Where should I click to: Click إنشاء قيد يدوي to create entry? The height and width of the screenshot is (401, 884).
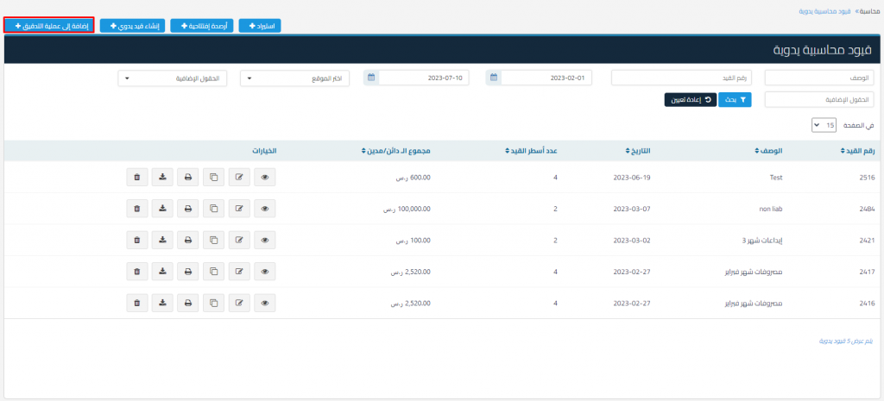click(132, 26)
